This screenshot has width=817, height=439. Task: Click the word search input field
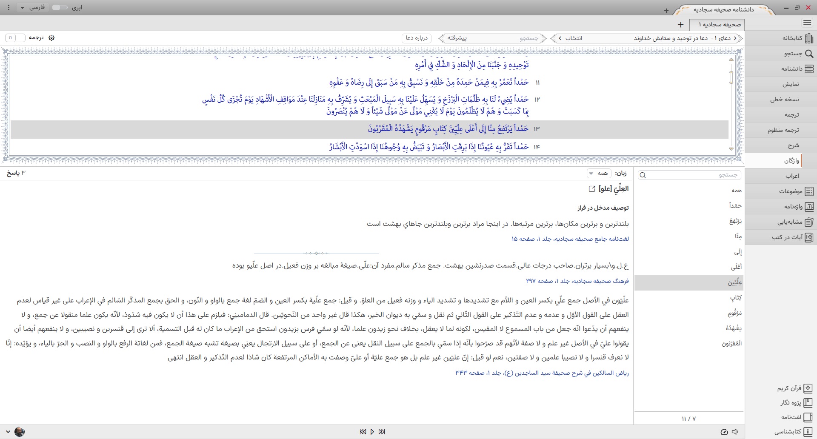click(689, 175)
